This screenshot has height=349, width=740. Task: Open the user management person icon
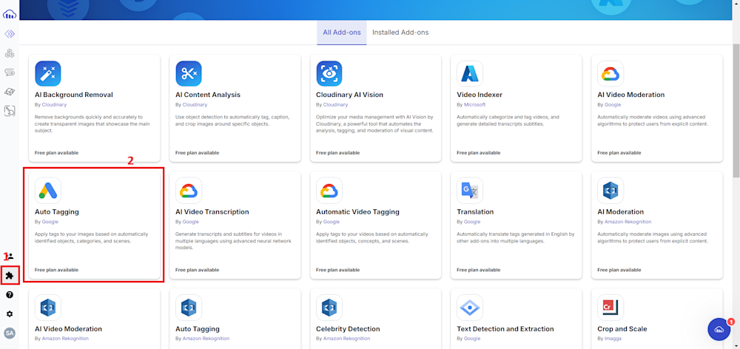pyautogui.click(x=10, y=257)
